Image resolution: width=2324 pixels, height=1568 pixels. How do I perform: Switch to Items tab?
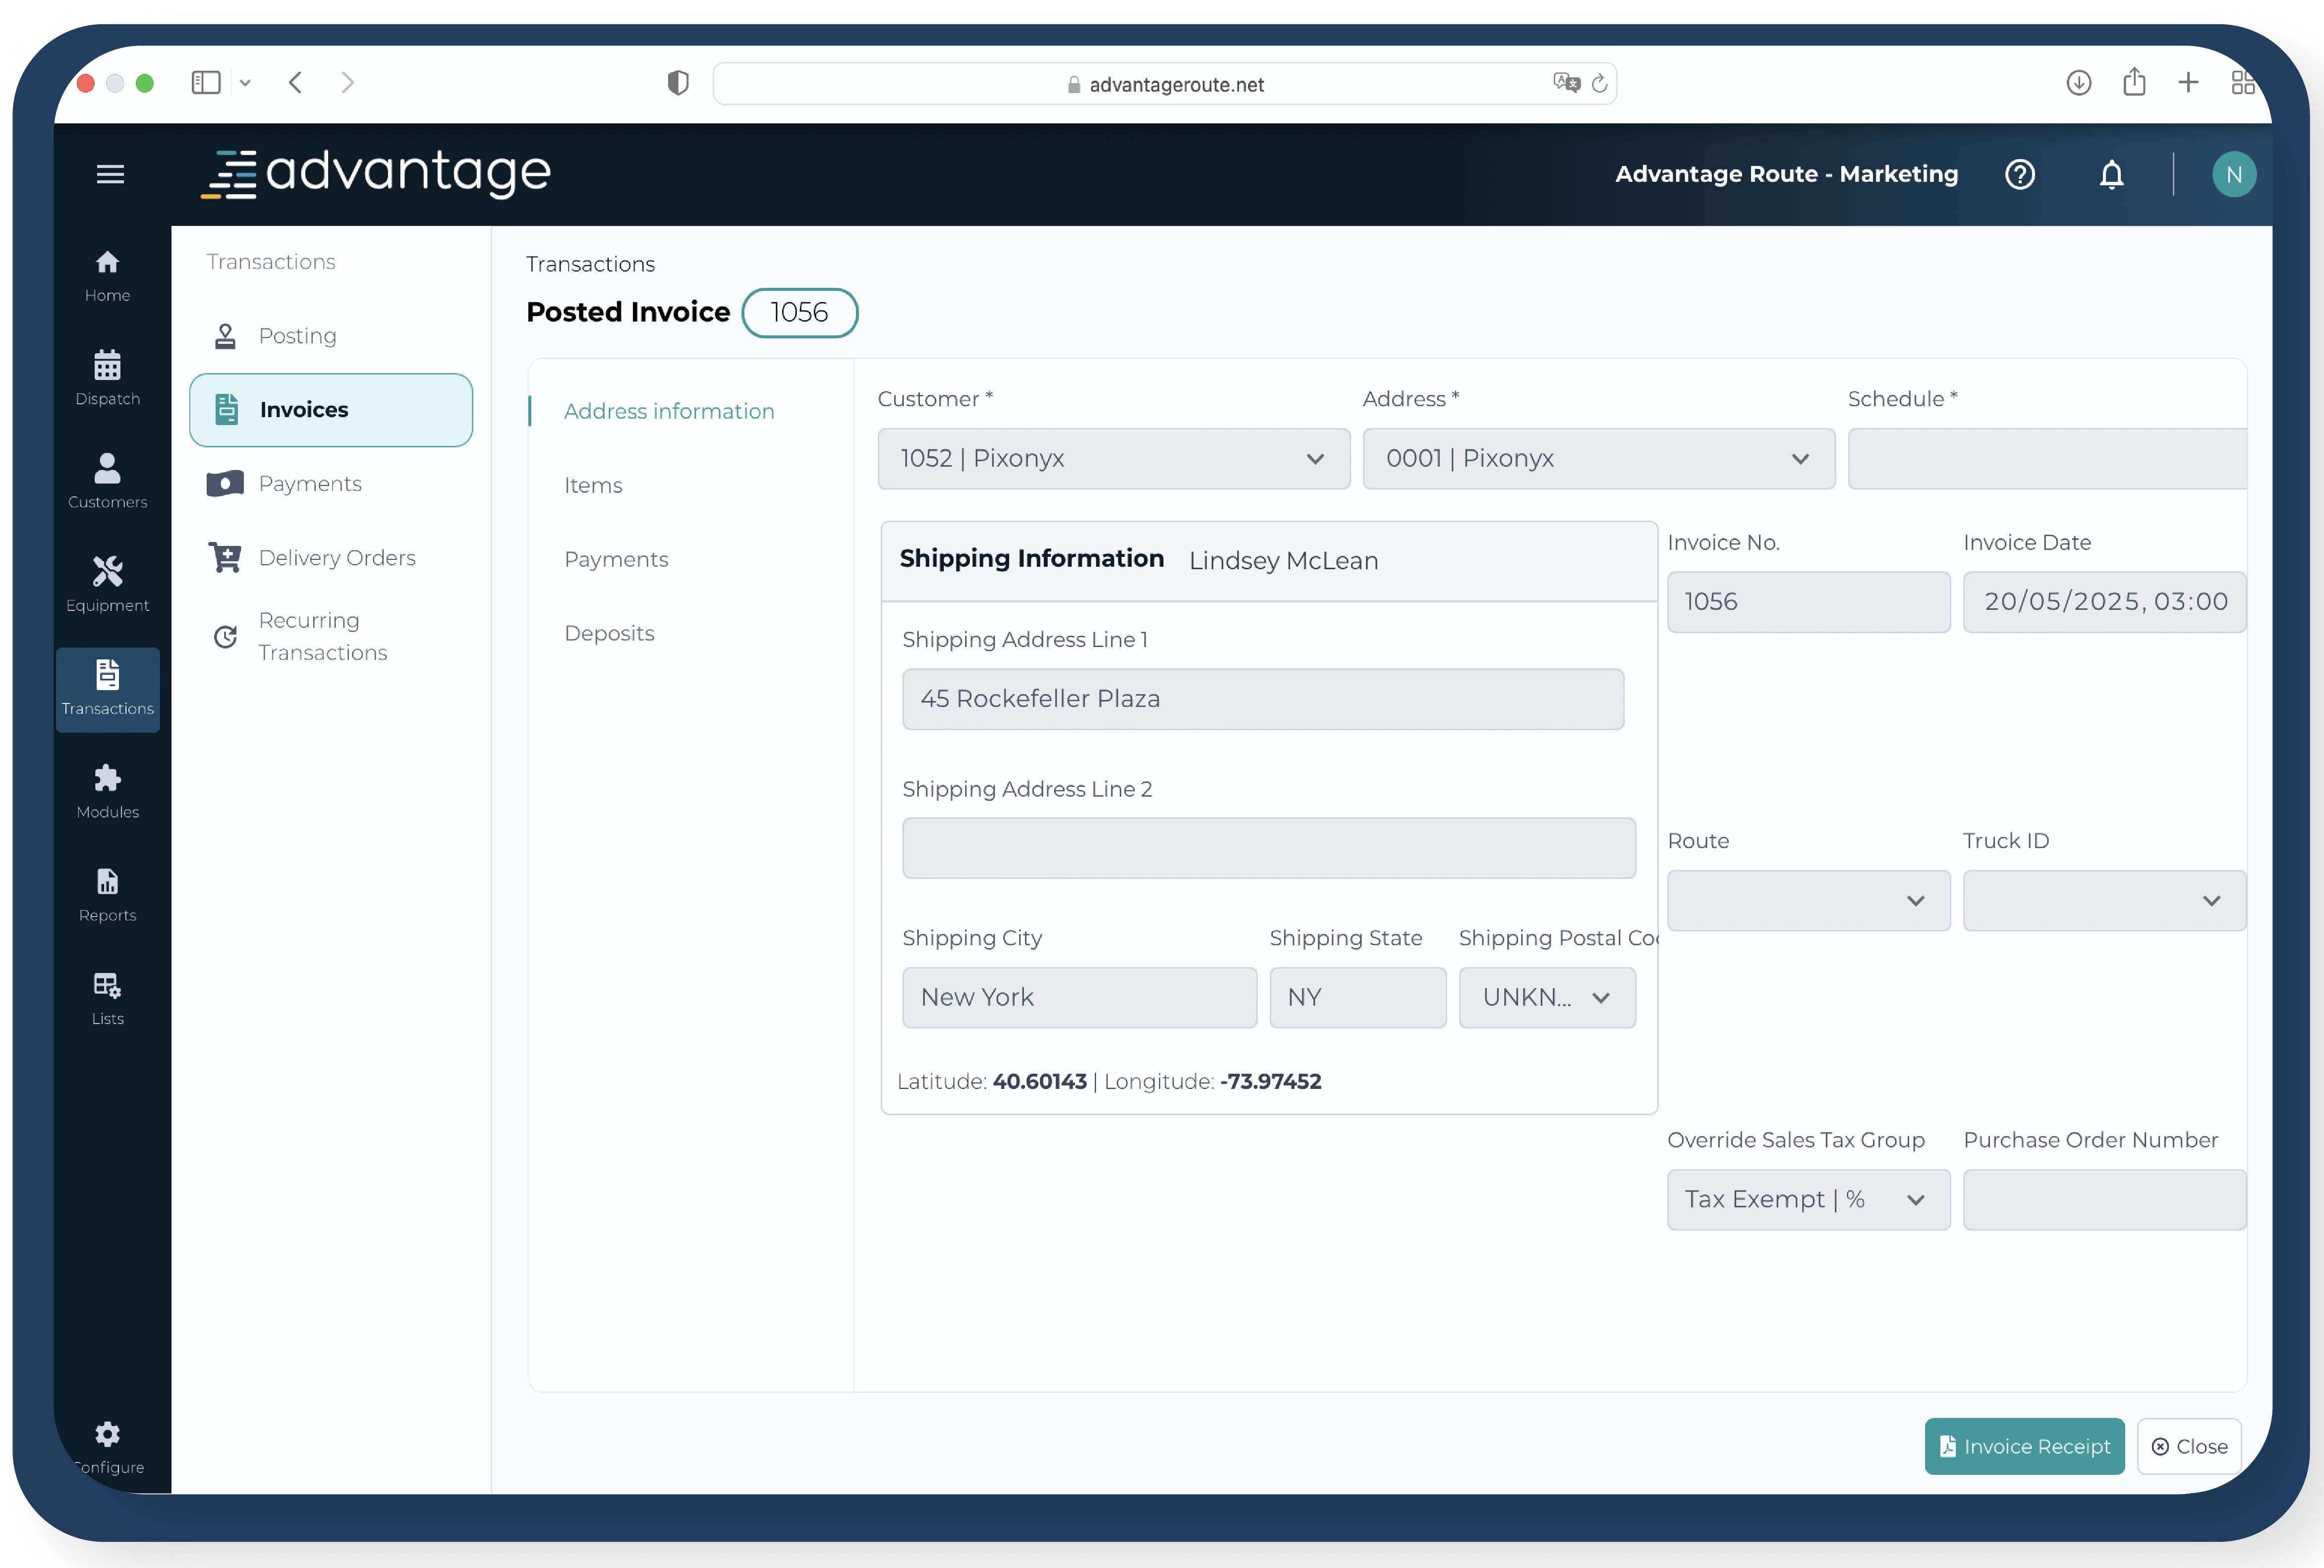pyautogui.click(x=593, y=485)
